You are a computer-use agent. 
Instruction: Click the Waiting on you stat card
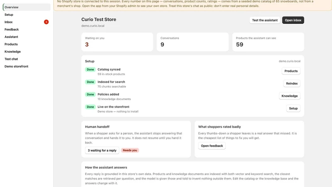click(117, 42)
